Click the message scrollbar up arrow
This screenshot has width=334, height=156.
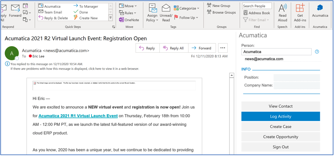[x=231, y=75]
